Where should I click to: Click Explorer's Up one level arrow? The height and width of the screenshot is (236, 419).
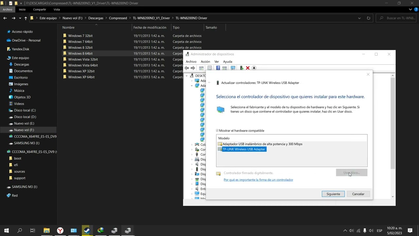tap(26, 18)
